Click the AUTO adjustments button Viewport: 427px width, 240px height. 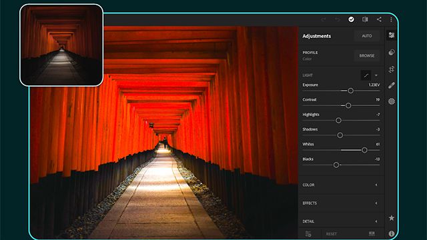367,36
